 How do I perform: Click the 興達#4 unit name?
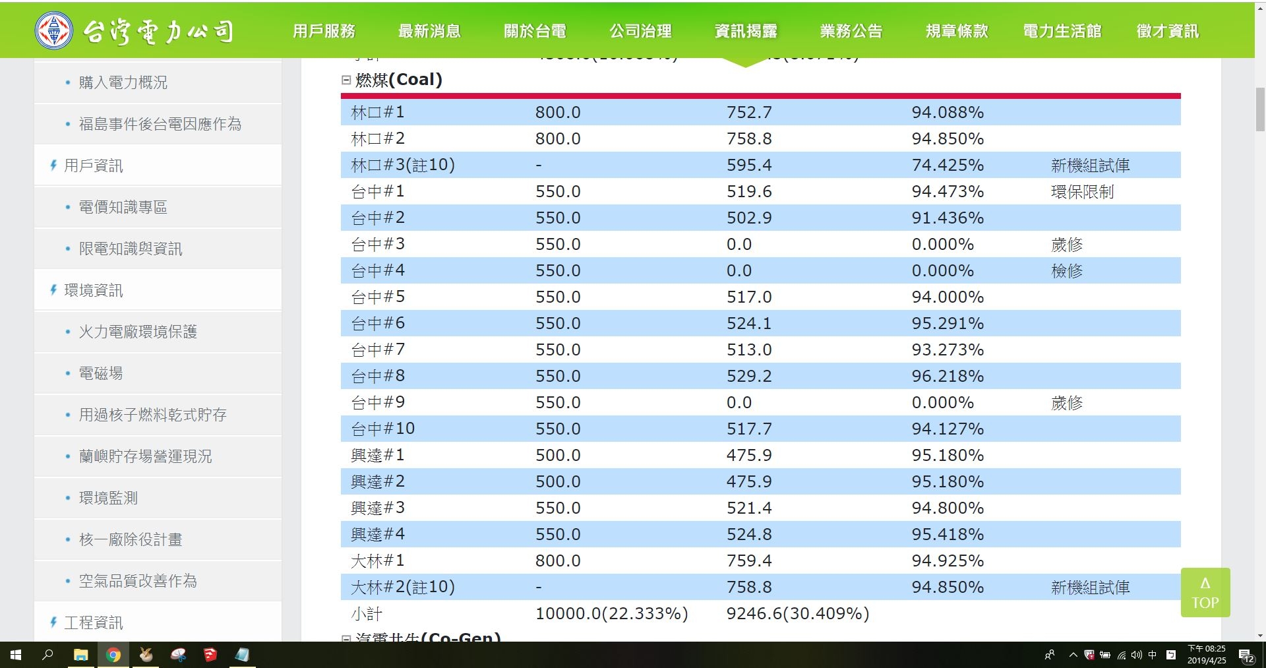(x=378, y=535)
